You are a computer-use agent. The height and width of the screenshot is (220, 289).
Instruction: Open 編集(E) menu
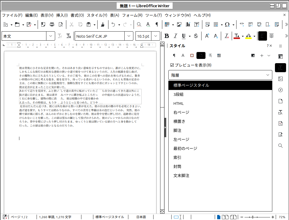click(31, 15)
